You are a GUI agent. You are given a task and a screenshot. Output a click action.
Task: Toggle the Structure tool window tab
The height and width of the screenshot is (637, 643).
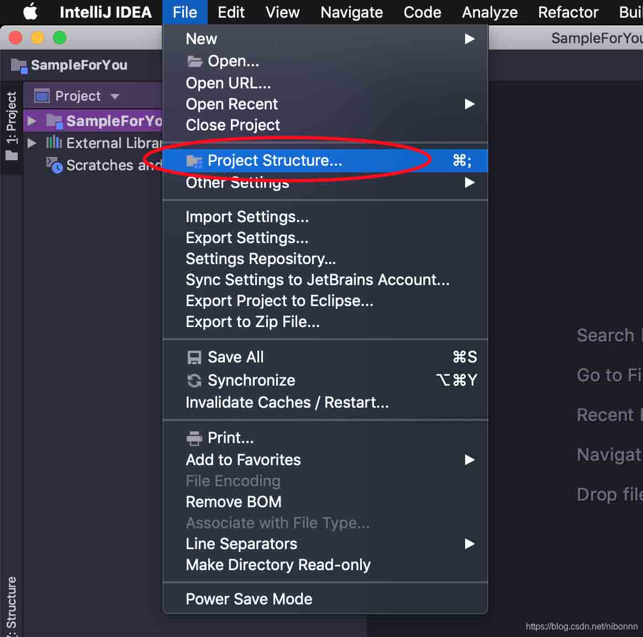[12, 606]
